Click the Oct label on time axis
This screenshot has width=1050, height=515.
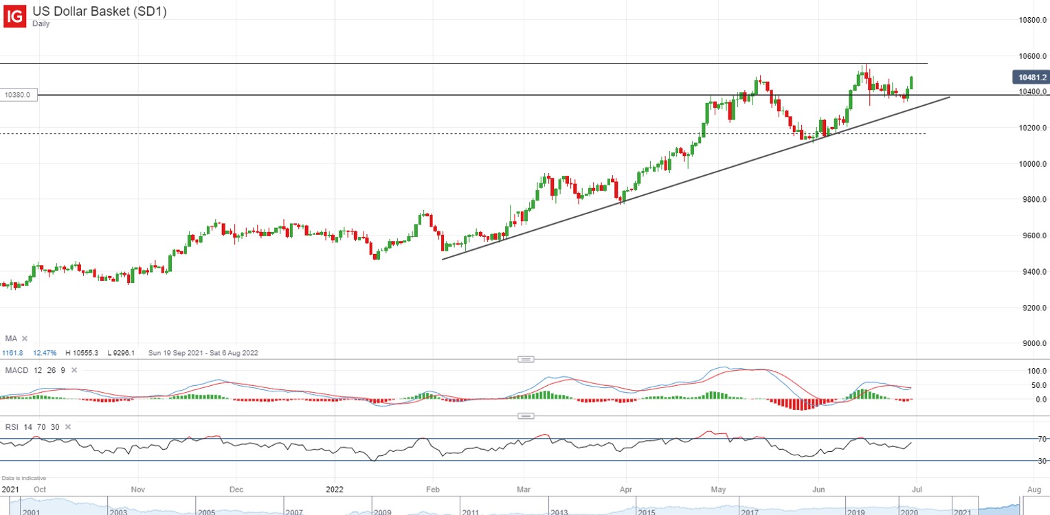point(39,490)
